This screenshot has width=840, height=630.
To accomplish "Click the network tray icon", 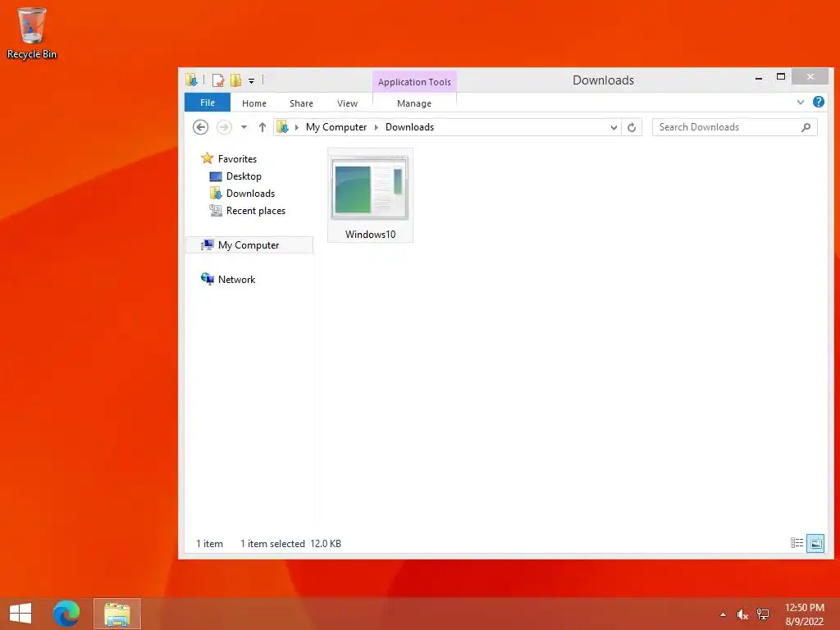I will click(x=762, y=614).
